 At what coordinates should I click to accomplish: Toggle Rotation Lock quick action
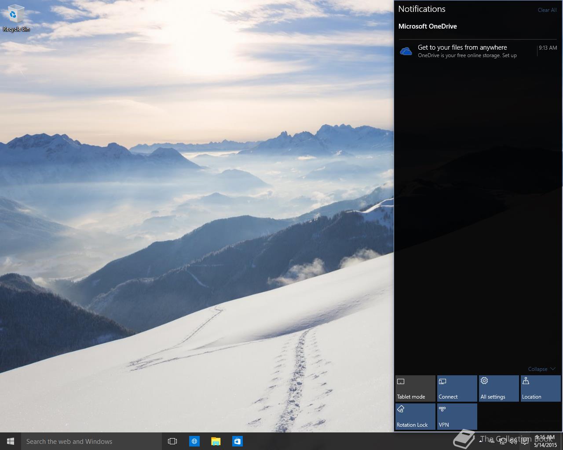pyautogui.click(x=415, y=417)
